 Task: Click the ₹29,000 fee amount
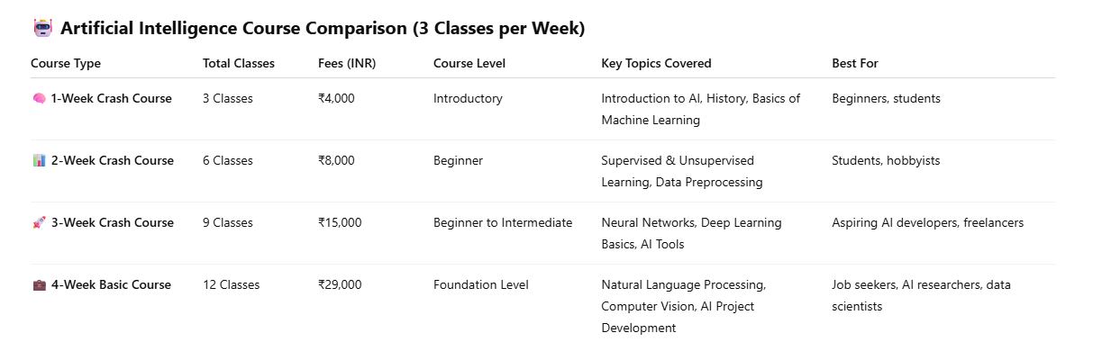pos(340,285)
